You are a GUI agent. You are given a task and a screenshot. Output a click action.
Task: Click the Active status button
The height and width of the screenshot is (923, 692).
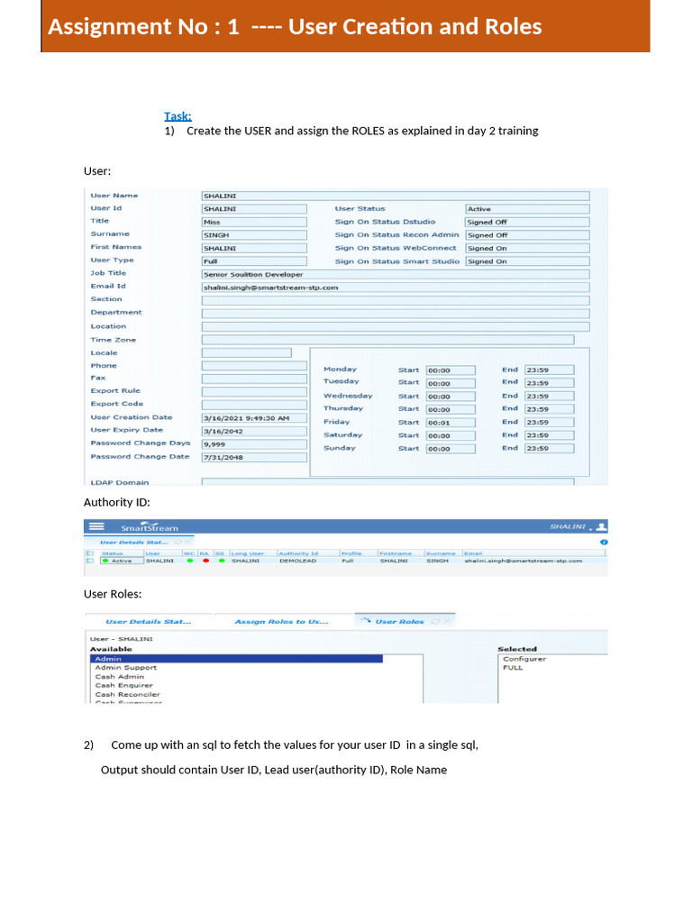(x=122, y=561)
